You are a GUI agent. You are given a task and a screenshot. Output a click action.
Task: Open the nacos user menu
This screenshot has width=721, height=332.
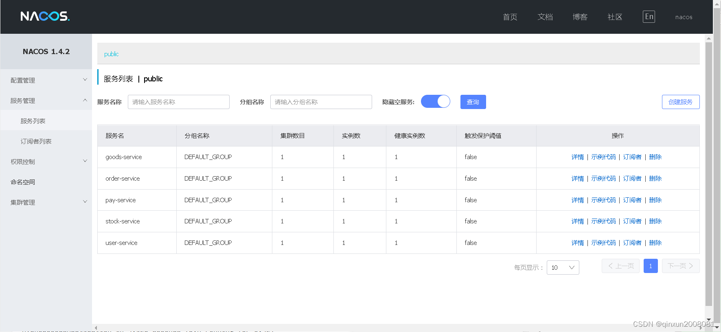pyautogui.click(x=684, y=17)
